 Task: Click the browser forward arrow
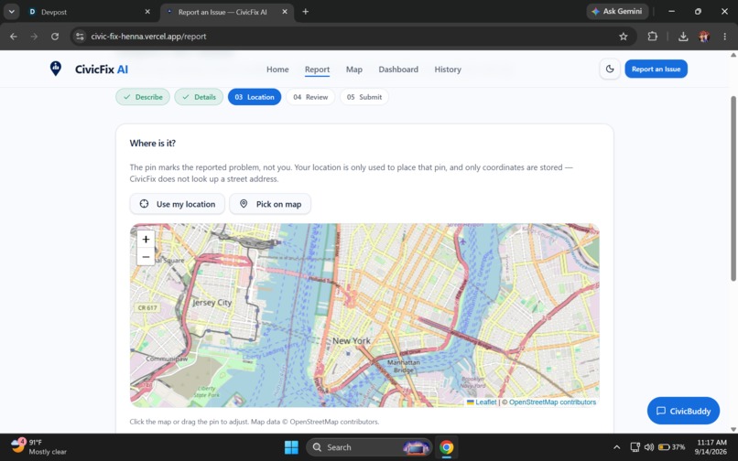click(x=34, y=37)
